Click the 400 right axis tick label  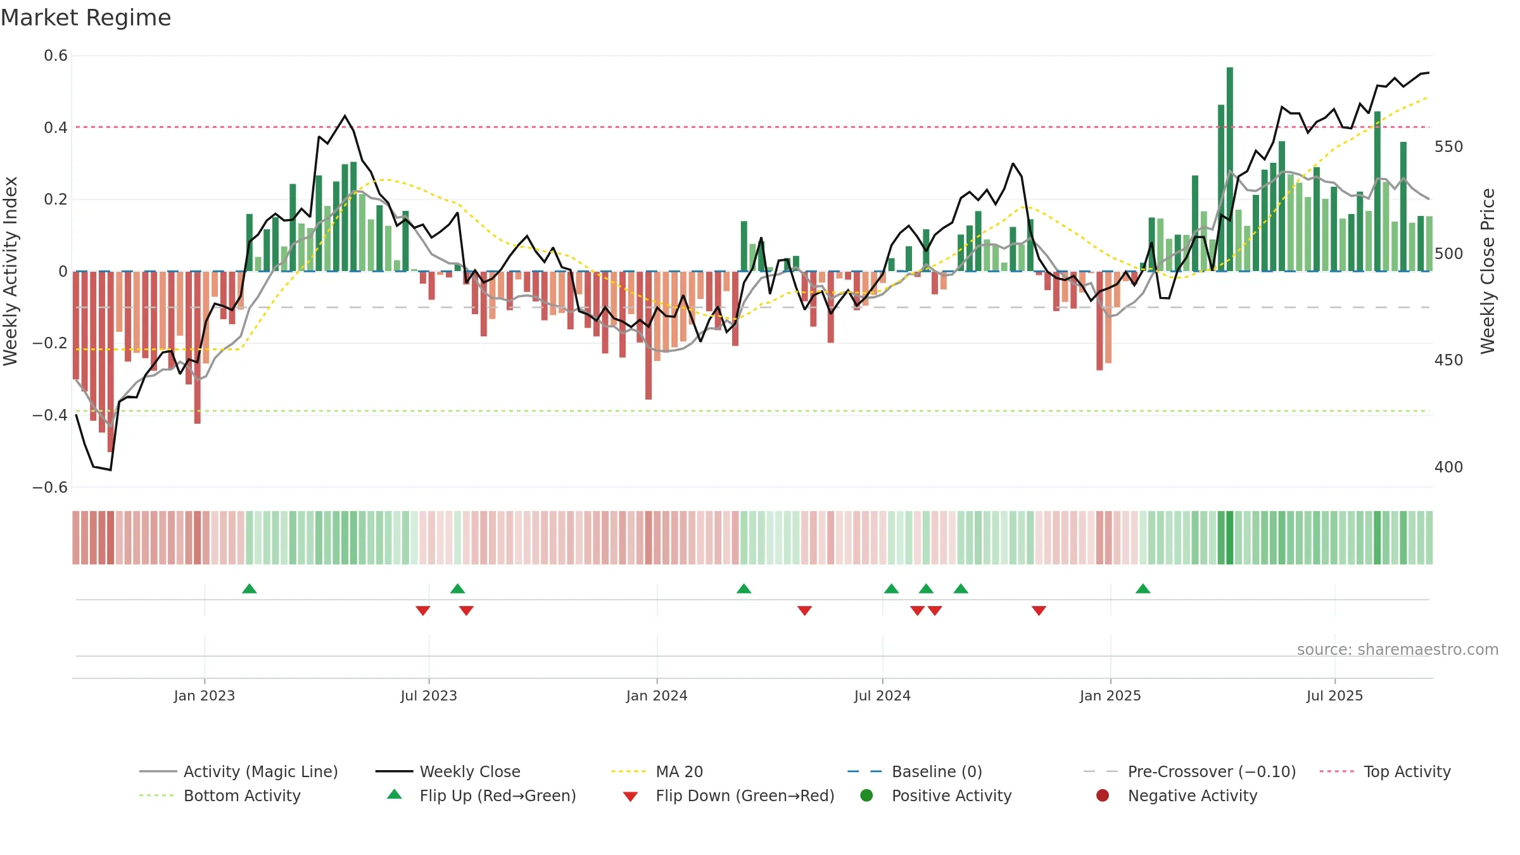pos(1449,467)
